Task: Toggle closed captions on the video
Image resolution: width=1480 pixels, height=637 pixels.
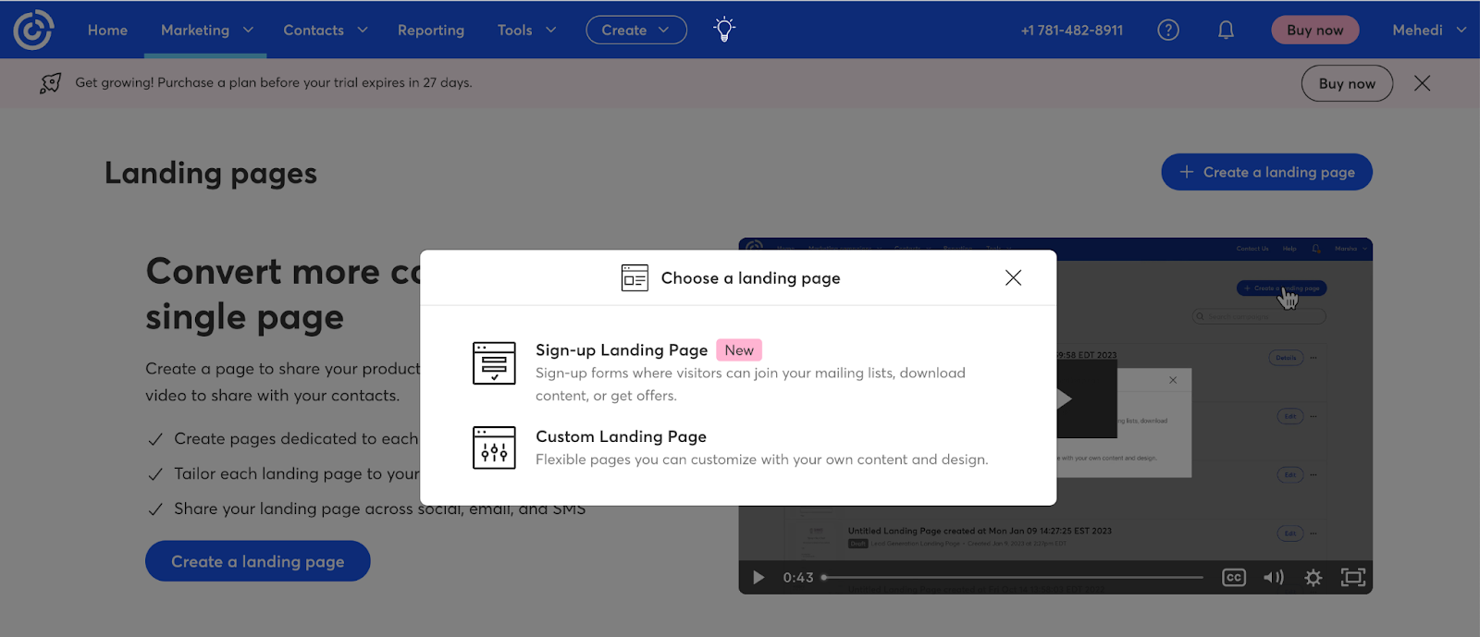Action: tap(1234, 577)
